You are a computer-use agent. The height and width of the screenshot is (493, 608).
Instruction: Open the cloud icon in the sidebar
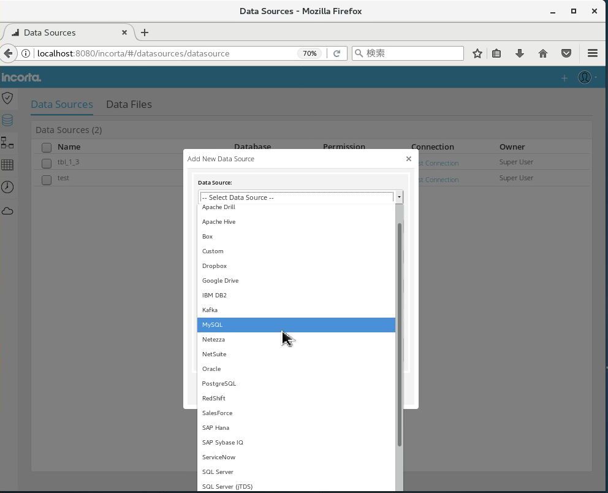tap(7, 211)
